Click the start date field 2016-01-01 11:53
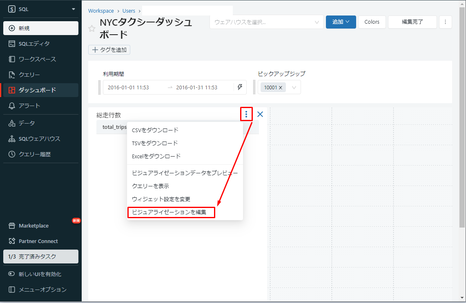 [x=128, y=87]
